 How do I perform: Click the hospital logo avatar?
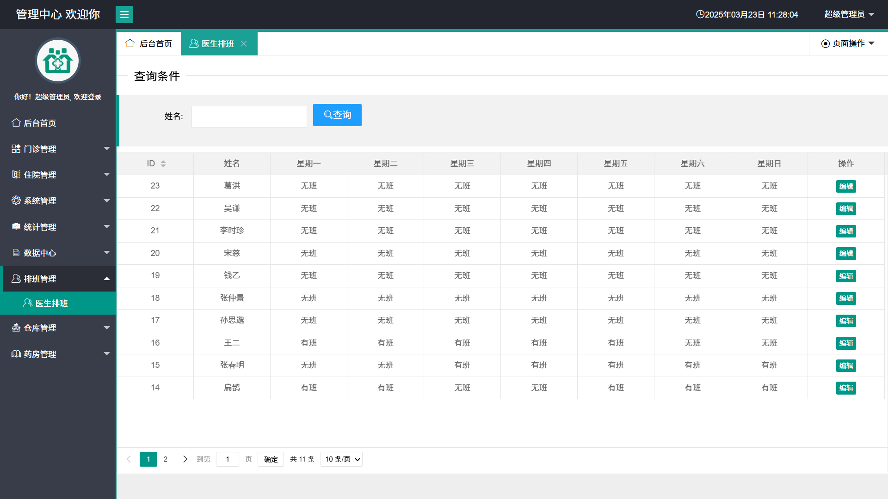[x=58, y=61]
